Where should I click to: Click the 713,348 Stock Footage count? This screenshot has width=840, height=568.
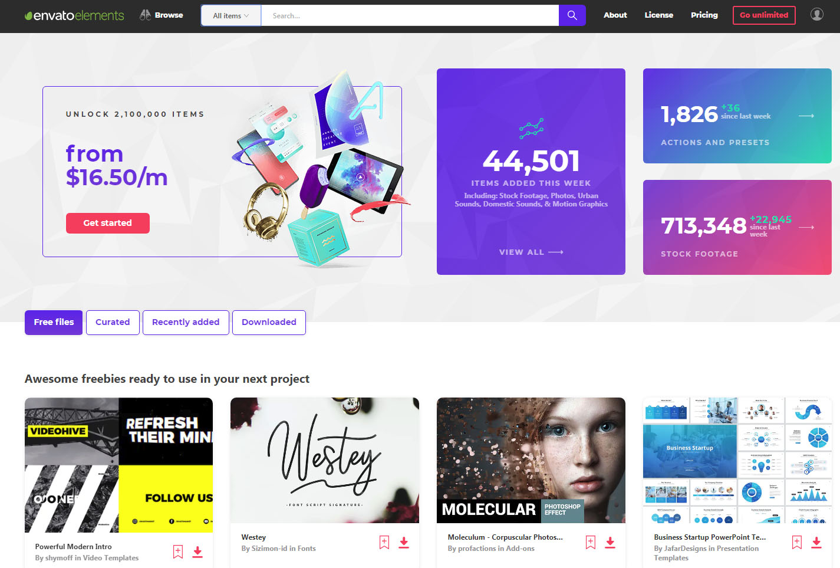click(x=704, y=225)
